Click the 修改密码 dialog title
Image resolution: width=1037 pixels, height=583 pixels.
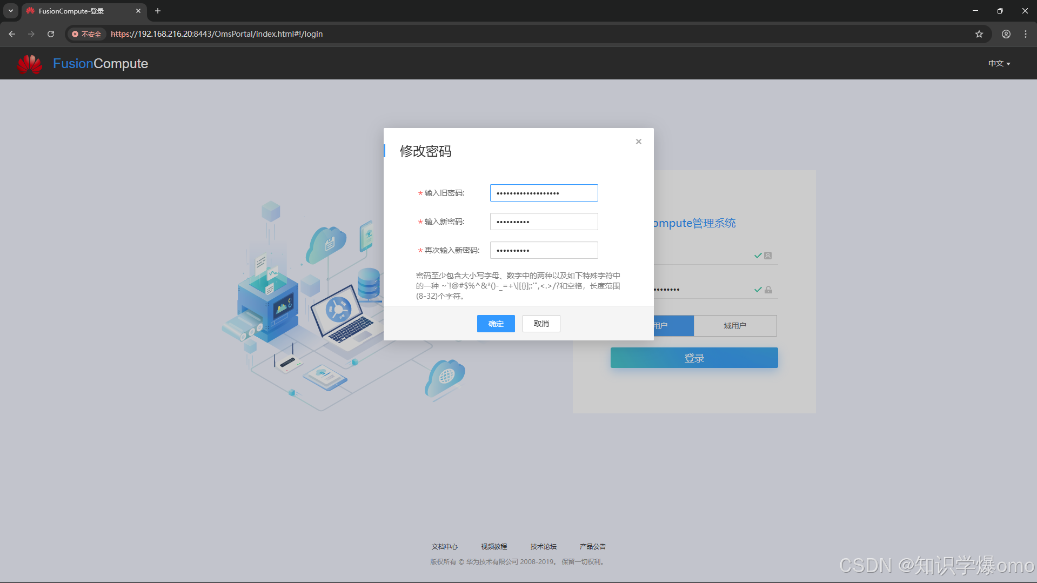pos(425,151)
